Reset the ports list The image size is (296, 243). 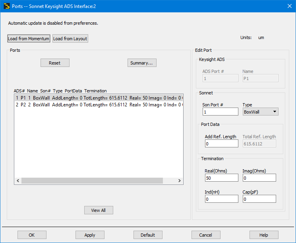(x=55, y=63)
